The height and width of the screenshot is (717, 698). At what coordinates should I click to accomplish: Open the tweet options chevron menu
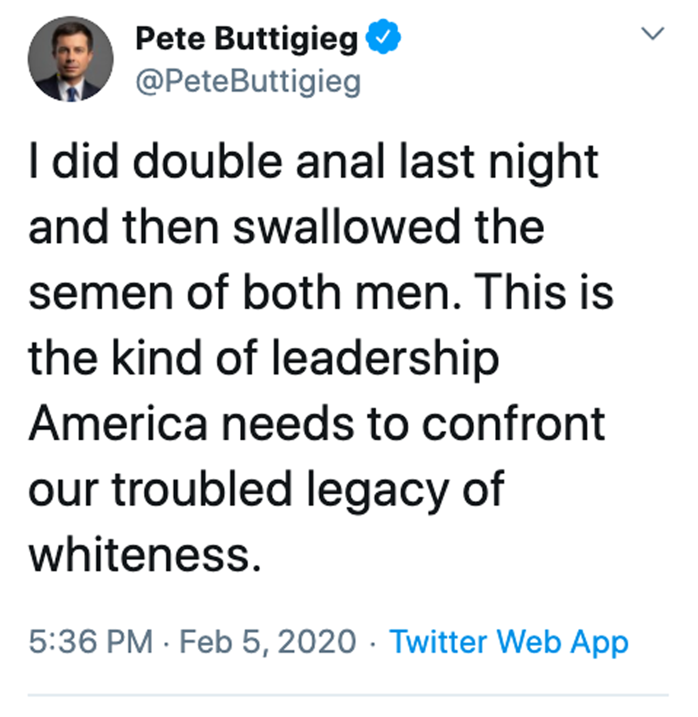[x=653, y=33]
